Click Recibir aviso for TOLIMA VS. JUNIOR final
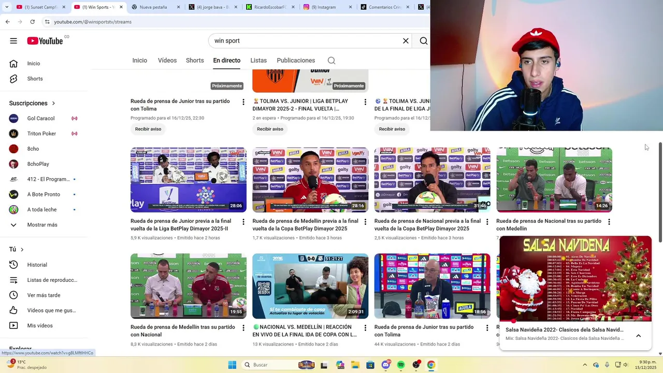The image size is (663, 373). tap(270, 129)
